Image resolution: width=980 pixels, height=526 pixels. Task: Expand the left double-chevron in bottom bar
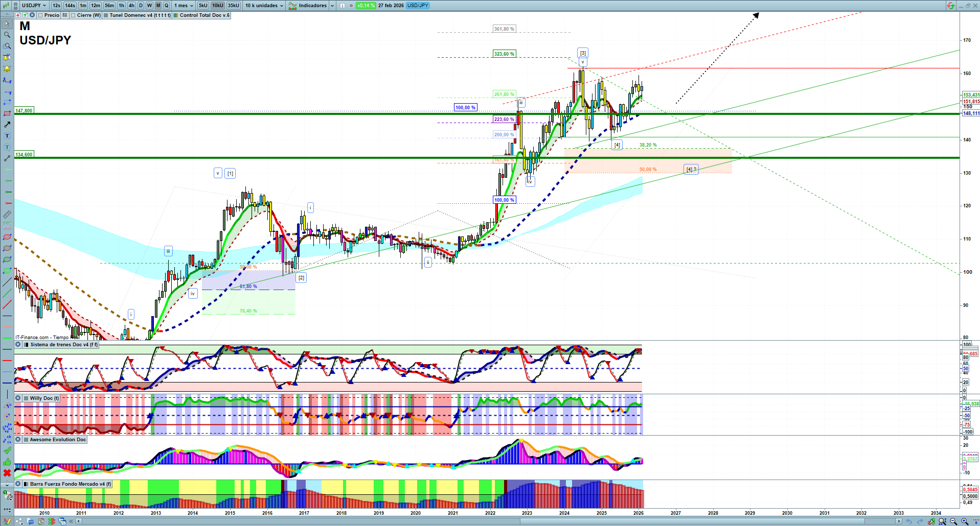(x=72, y=521)
